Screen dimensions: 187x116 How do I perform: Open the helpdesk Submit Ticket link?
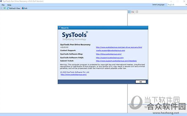coord(116,61)
